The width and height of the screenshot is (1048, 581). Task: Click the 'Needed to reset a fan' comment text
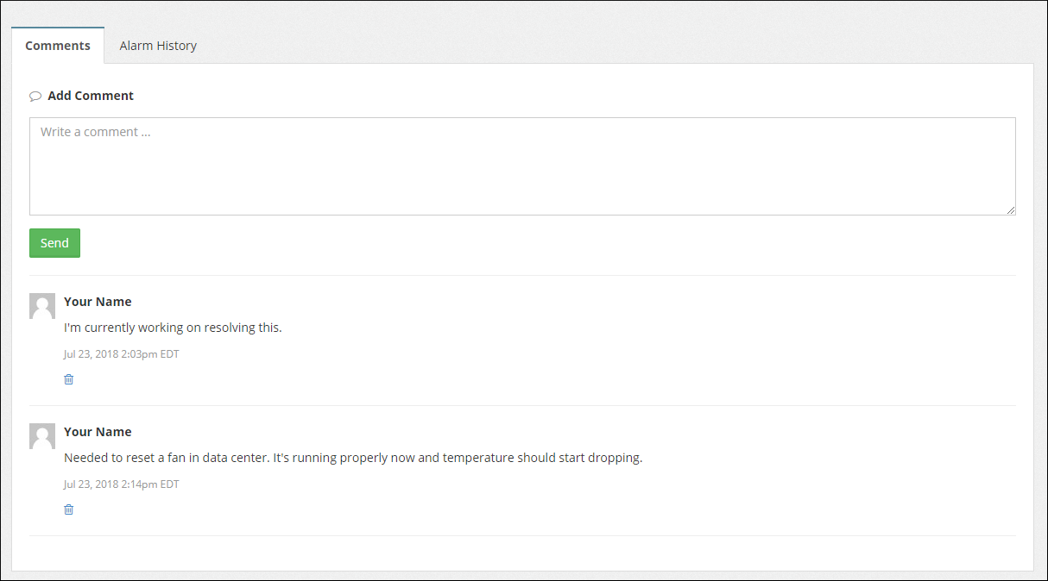(x=353, y=458)
